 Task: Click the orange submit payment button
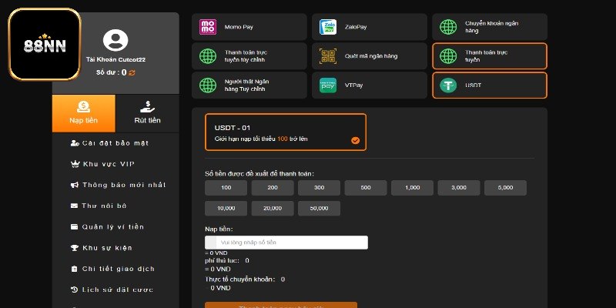[280, 305]
